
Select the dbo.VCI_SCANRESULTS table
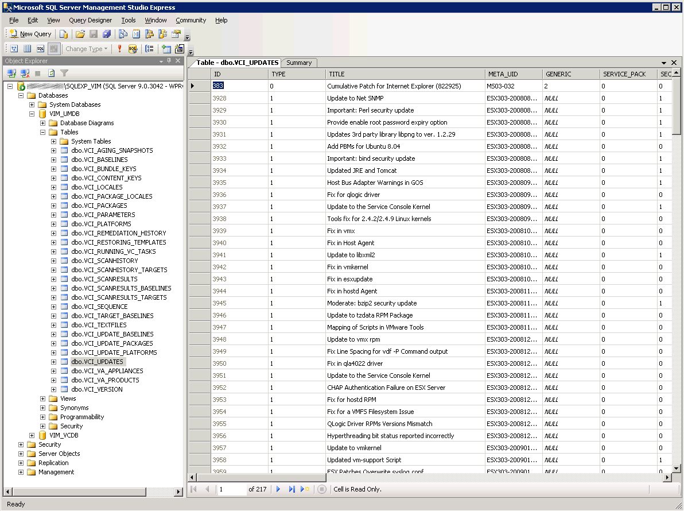[104, 279]
